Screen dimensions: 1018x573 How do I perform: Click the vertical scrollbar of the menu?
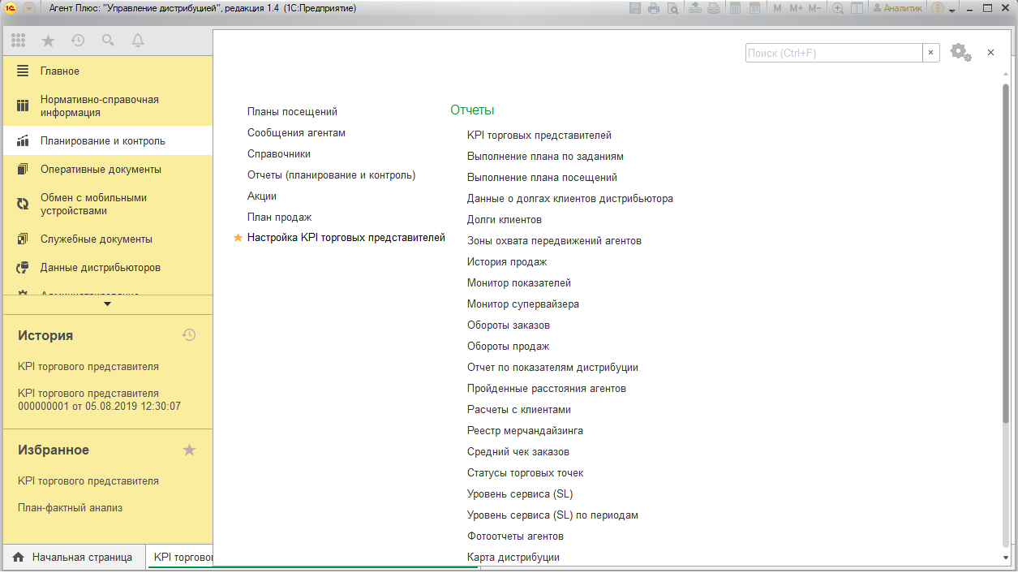(1006, 252)
